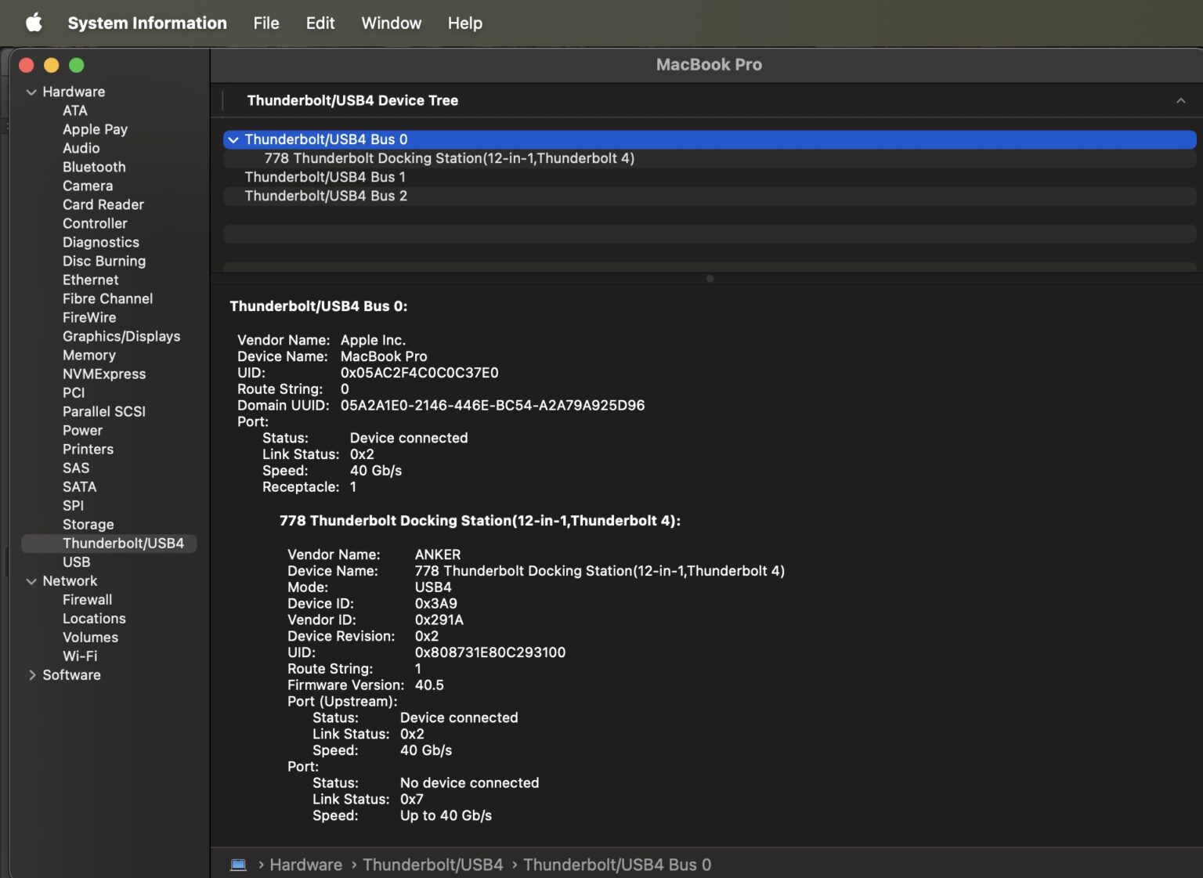View the Camera hardware information
1203x878 pixels.
click(x=88, y=186)
